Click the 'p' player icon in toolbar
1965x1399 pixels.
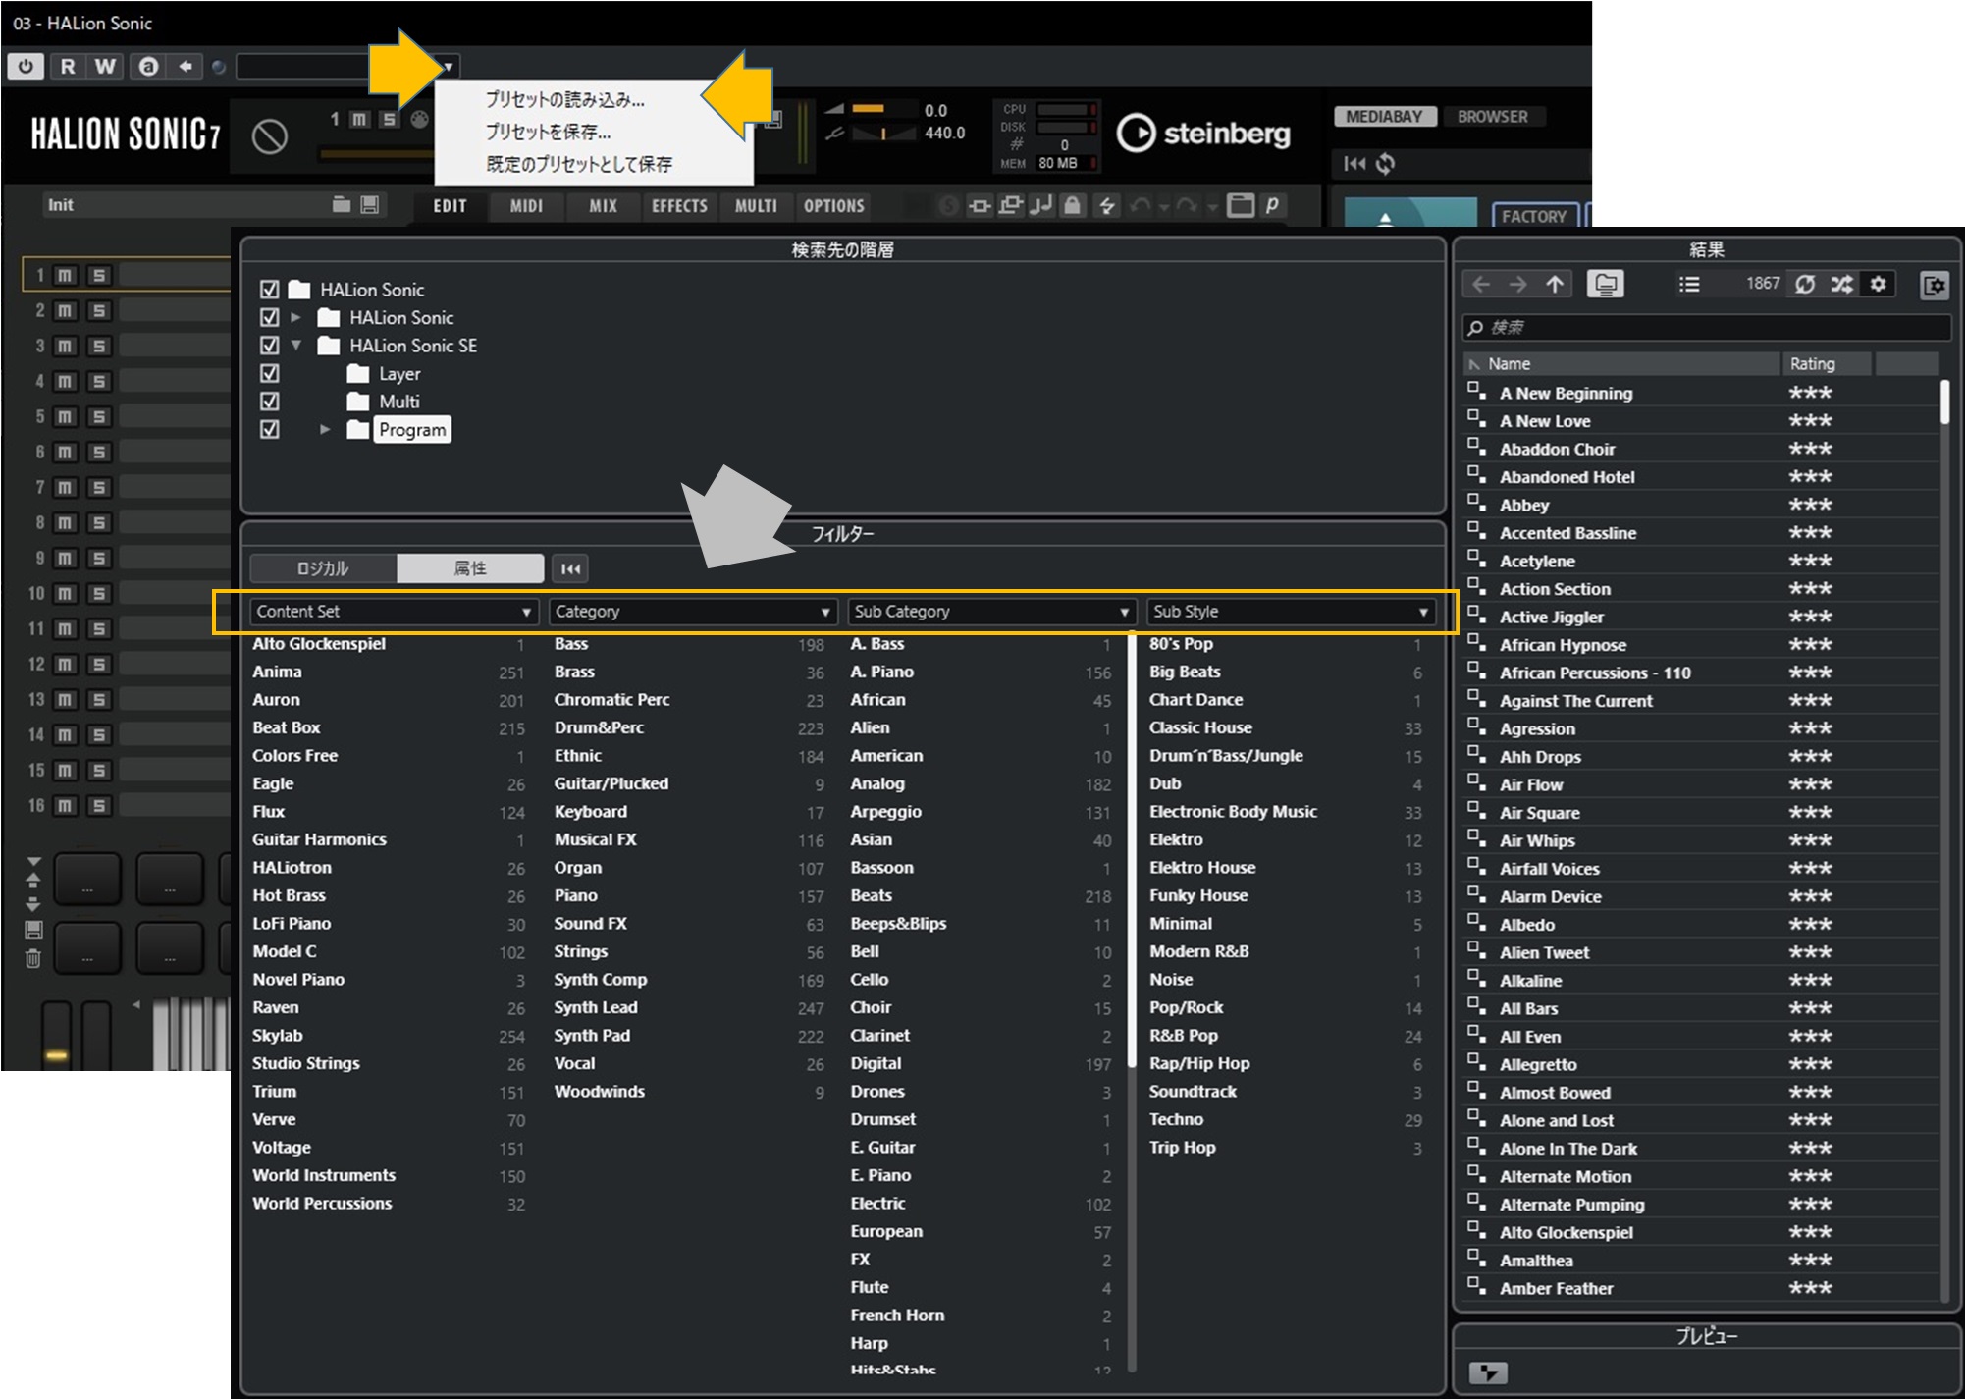[1272, 205]
